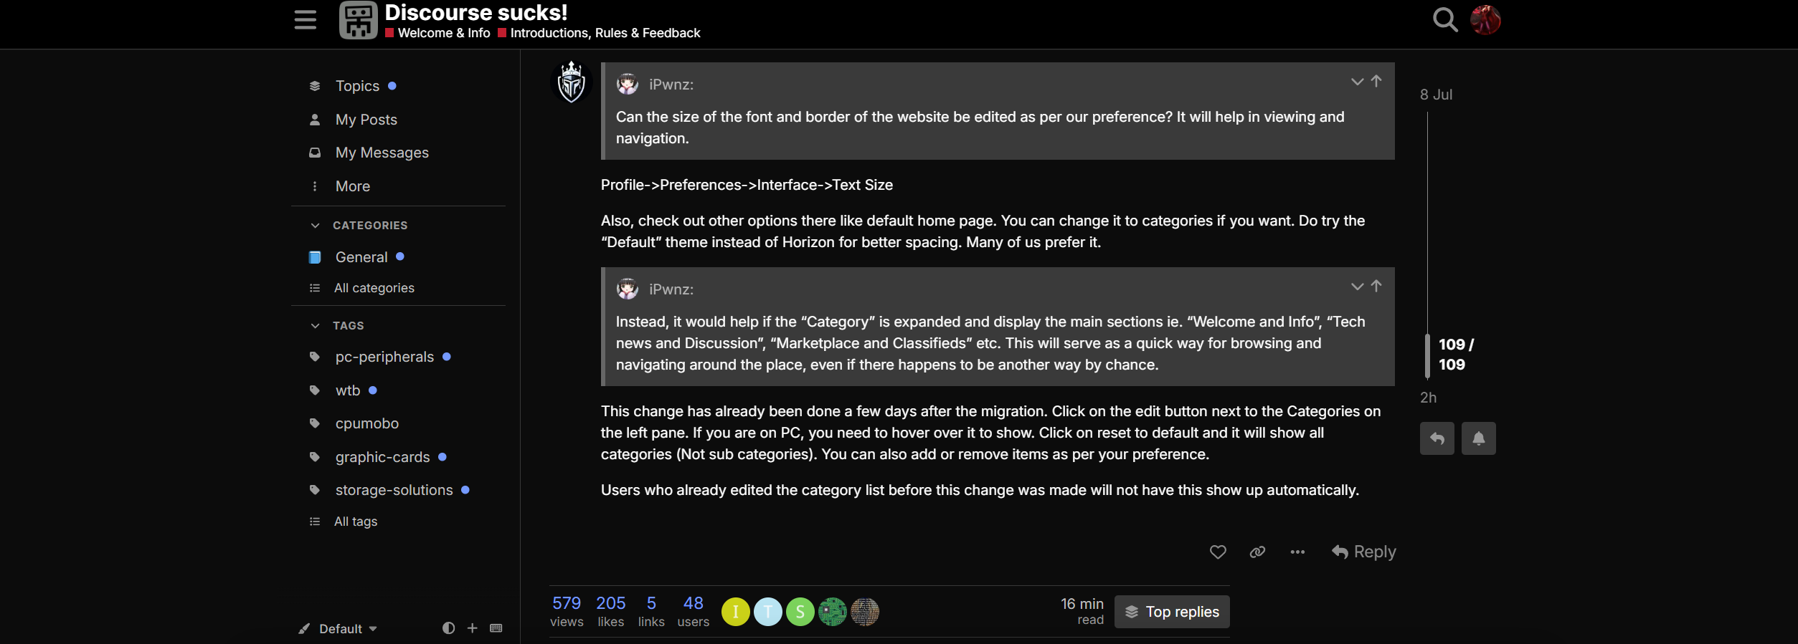The height and width of the screenshot is (644, 1798).
Task: Click the All tags list icon
Action: (x=315, y=522)
